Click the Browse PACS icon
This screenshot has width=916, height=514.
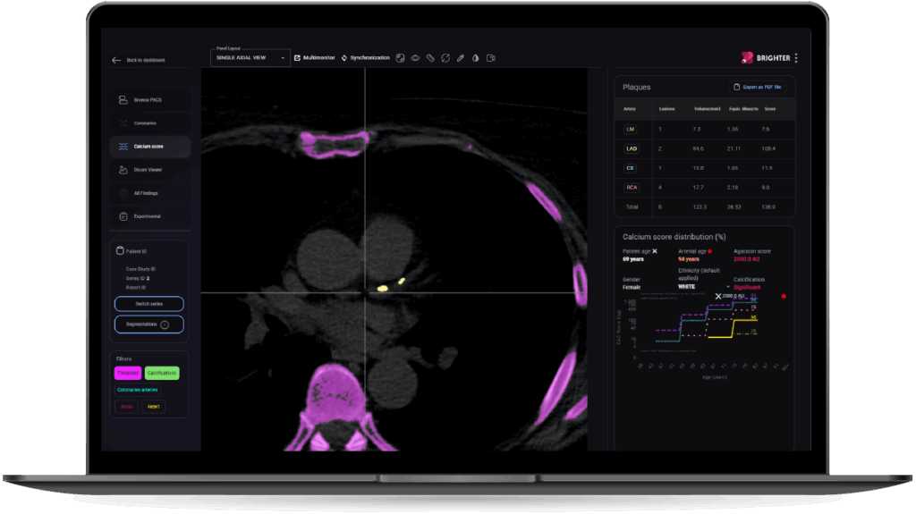[x=123, y=100]
